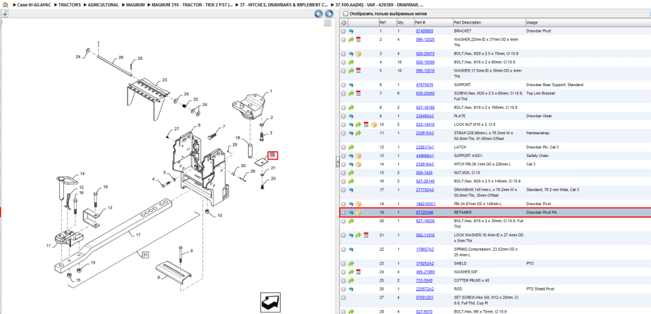
Task: Select callout 9 plate in the diagram
Action: tap(158, 277)
